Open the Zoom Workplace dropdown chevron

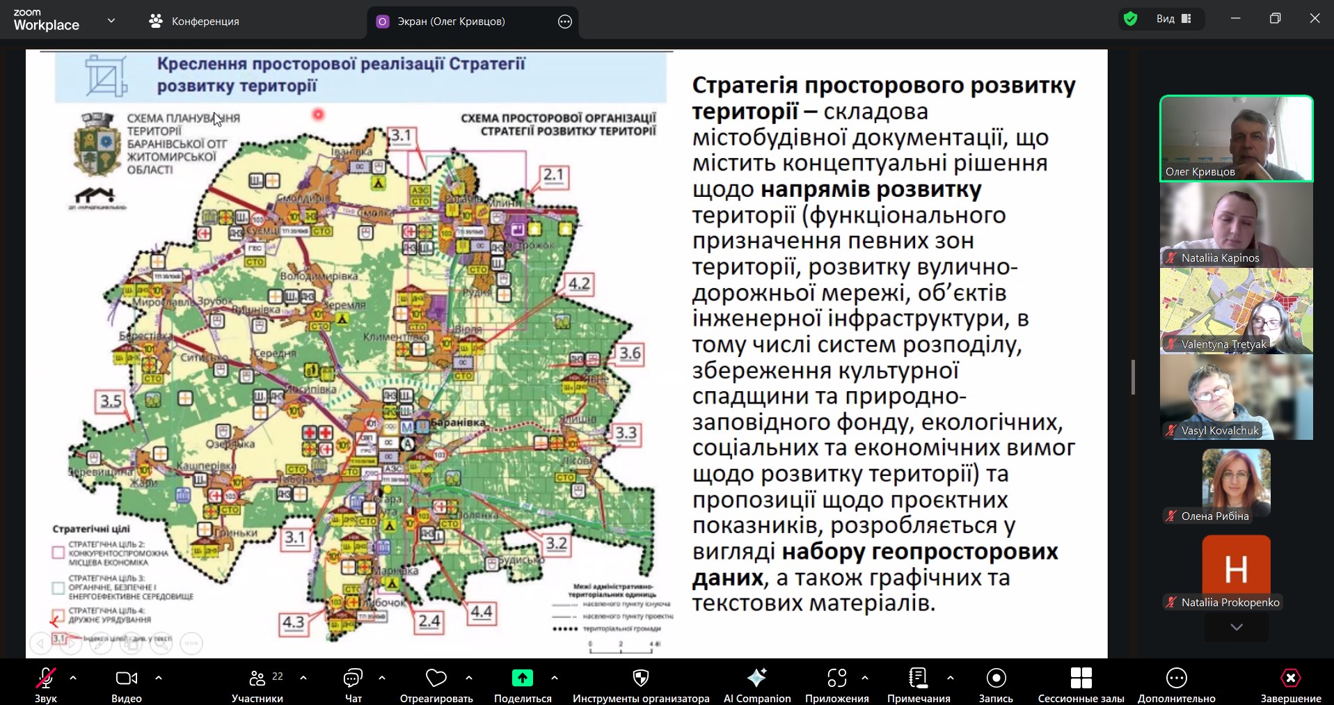coord(111,21)
